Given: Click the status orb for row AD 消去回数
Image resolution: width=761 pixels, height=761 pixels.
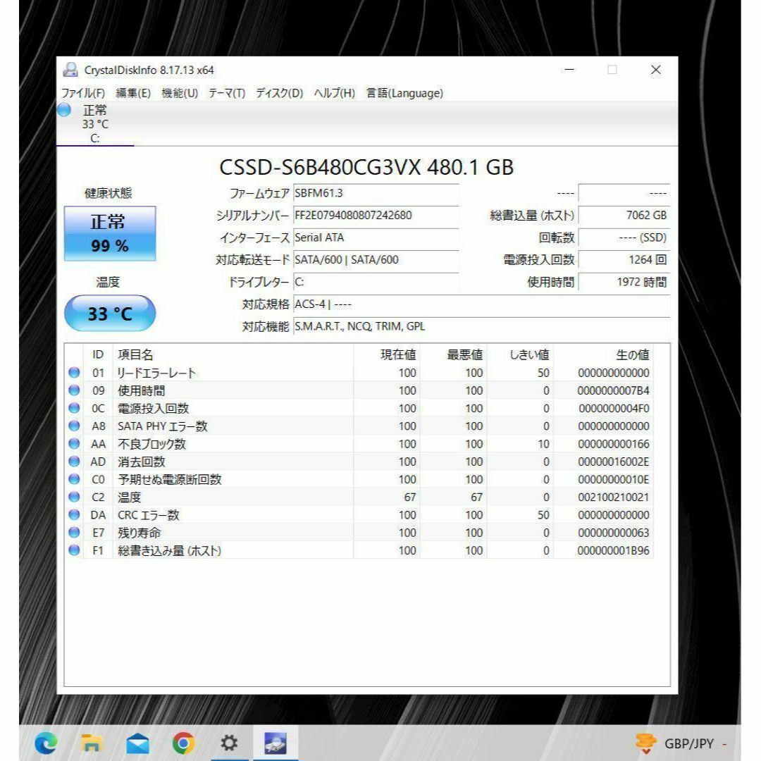Looking at the screenshot, I should pos(74,461).
